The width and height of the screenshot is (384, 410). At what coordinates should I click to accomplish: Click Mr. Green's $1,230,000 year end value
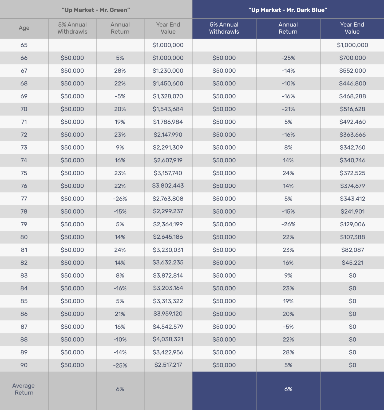pos(168,71)
